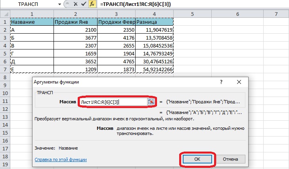289x169 pixels.
Task: Select cell with value 3677
Action: pos(76,38)
